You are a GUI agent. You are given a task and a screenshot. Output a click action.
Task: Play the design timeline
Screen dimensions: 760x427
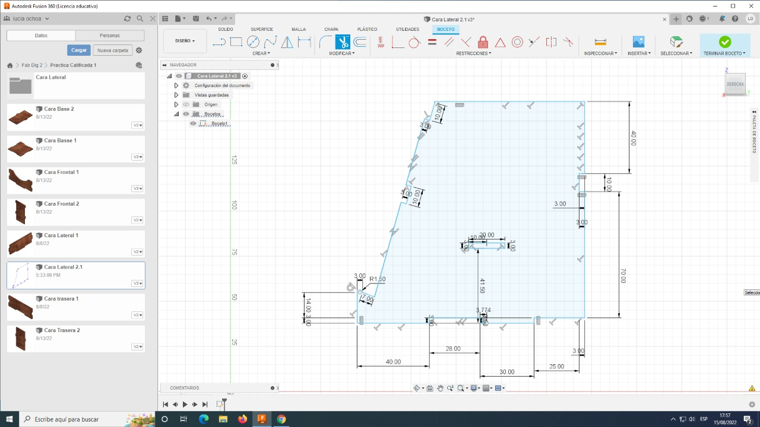[x=185, y=404]
